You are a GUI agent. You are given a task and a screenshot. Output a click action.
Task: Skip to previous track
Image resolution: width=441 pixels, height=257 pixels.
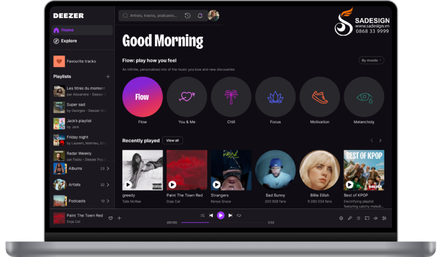coord(211,215)
